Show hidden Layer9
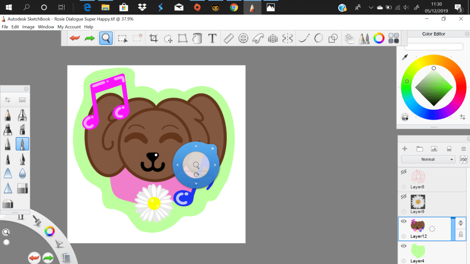470x264 pixels. point(403,197)
